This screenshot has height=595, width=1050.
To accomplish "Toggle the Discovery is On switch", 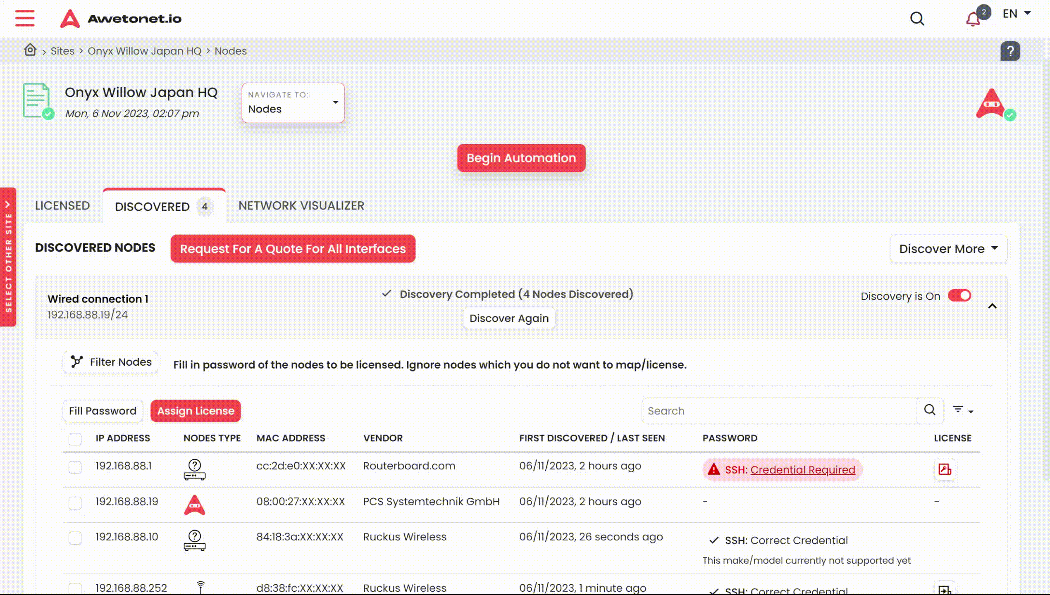I will [x=959, y=296].
